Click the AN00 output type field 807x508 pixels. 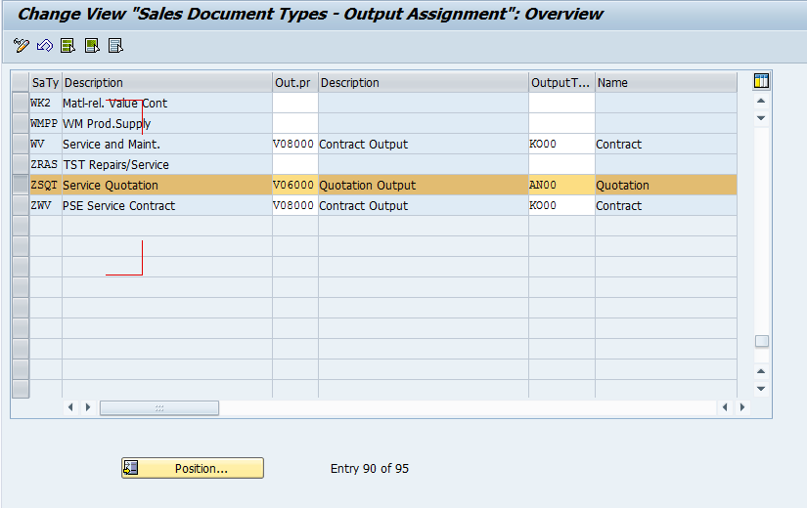[x=561, y=185]
